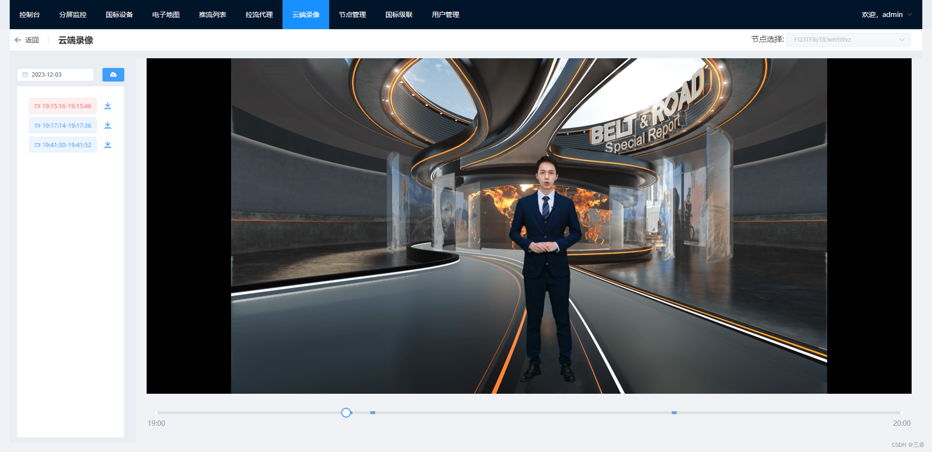Open the 控制台 menu
The height and width of the screenshot is (452, 932).
click(30, 15)
